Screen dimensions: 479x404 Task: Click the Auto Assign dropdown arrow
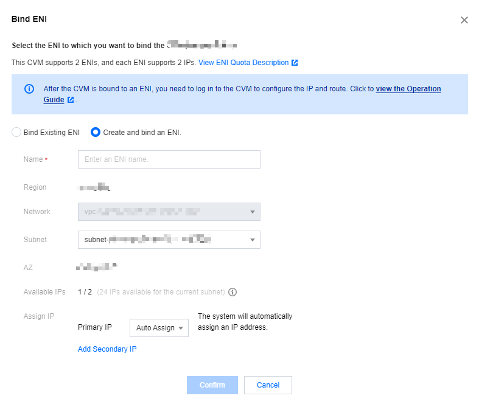(181, 328)
